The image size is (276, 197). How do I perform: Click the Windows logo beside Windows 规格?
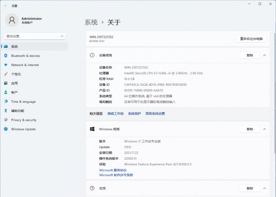[x=92, y=129]
